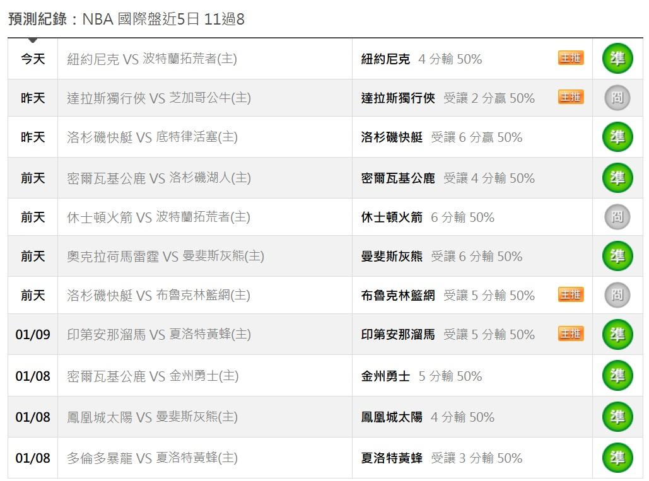Click the 主推 badge in the 紐約尼克 row
This screenshot has width=649, height=481.
pos(571,59)
